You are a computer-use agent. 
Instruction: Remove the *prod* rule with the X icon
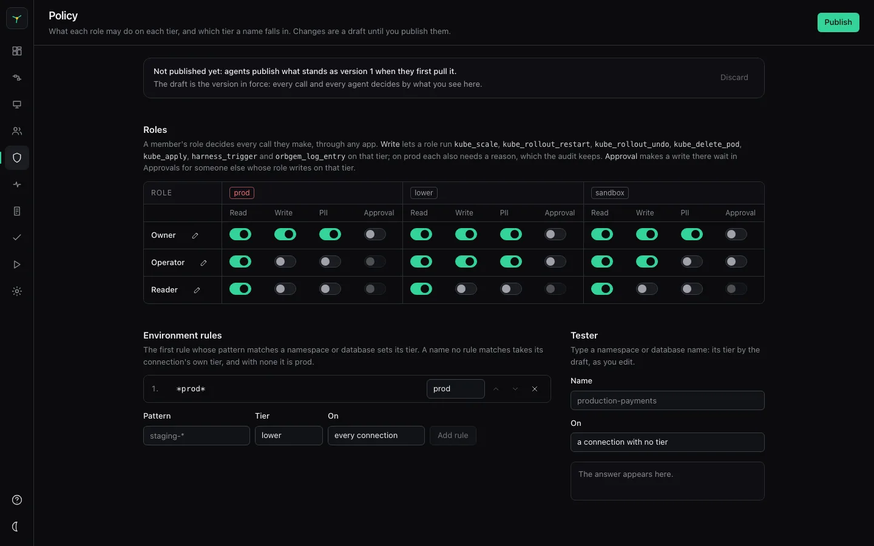pyautogui.click(x=535, y=389)
